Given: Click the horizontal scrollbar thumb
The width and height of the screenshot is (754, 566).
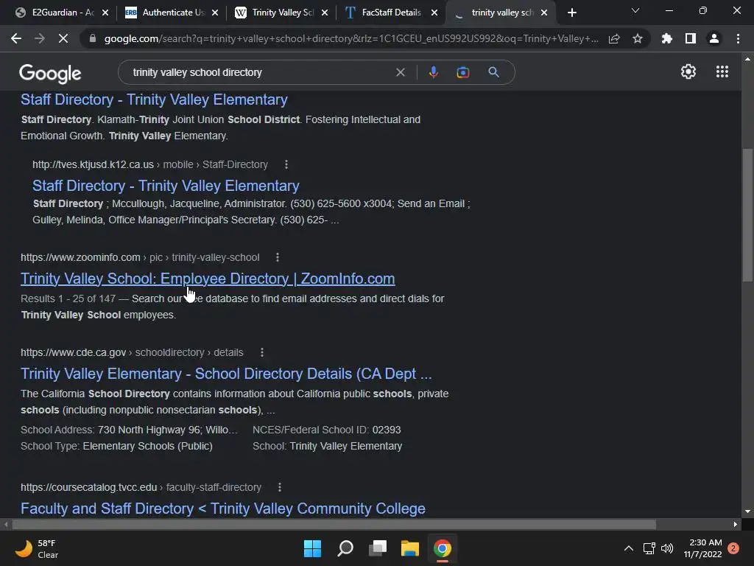Looking at the screenshot, I should 334,524.
